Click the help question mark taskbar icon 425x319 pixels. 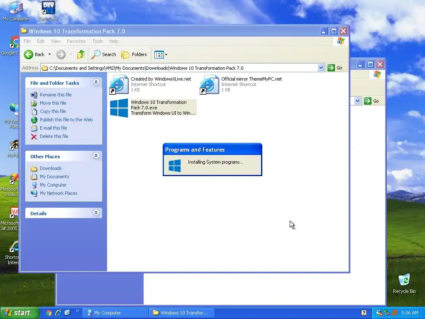(x=364, y=313)
